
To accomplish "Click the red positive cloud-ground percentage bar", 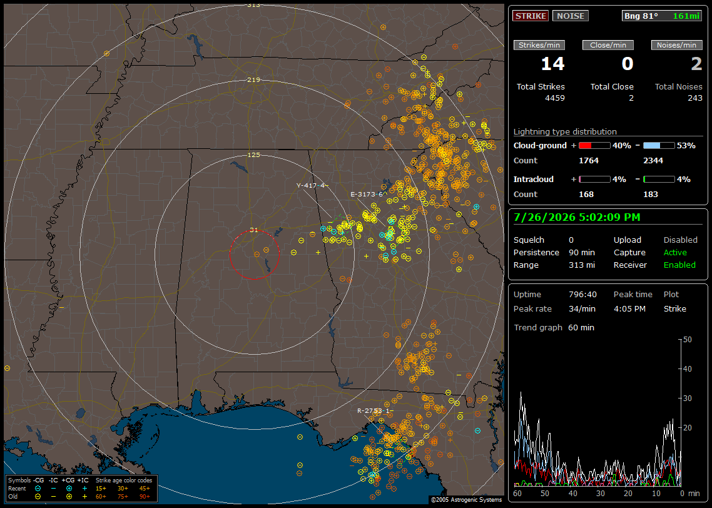I will point(594,146).
